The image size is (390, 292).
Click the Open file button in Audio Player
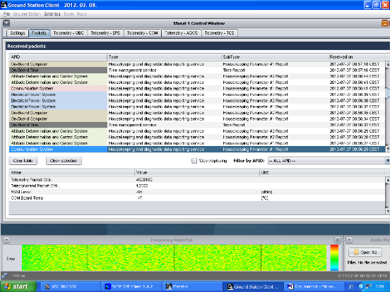[365, 253]
